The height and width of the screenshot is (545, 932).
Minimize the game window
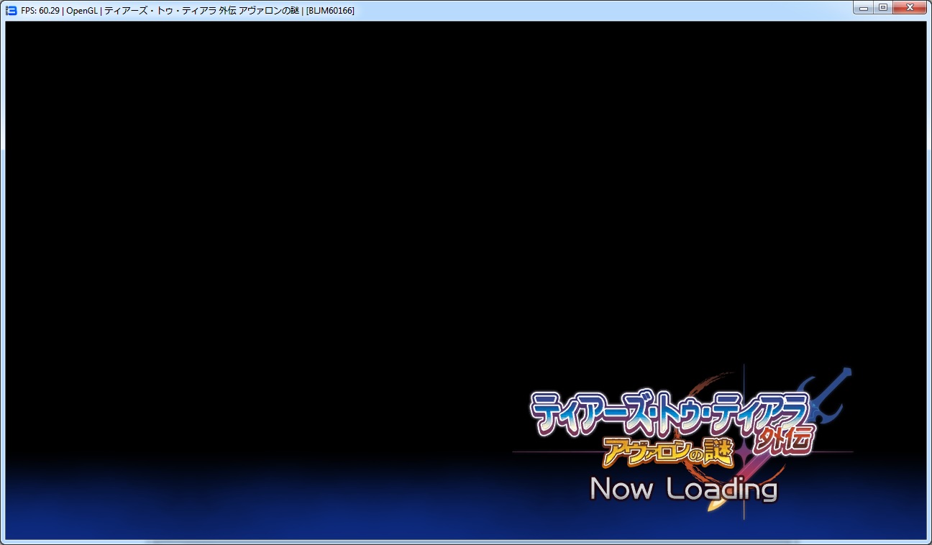pyautogui.click(x=864, y=8)
